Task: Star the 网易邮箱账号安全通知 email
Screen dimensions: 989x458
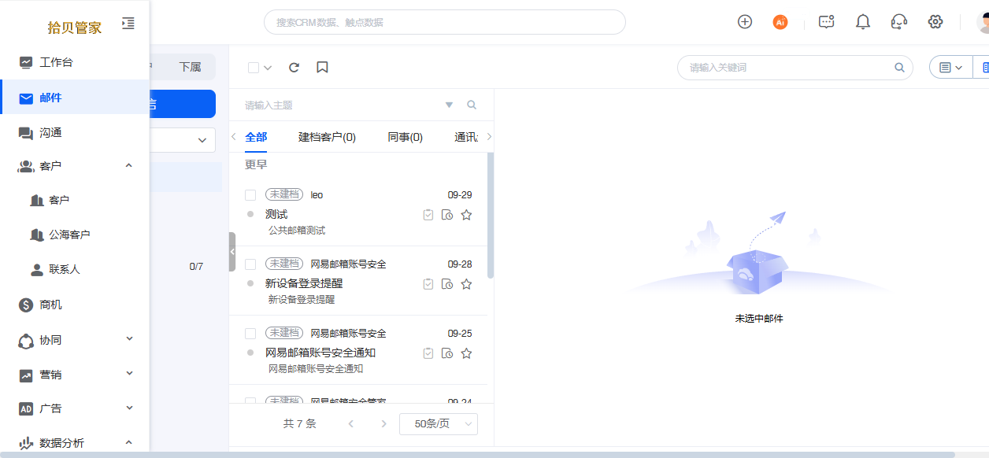Action: tap(466, 353)
